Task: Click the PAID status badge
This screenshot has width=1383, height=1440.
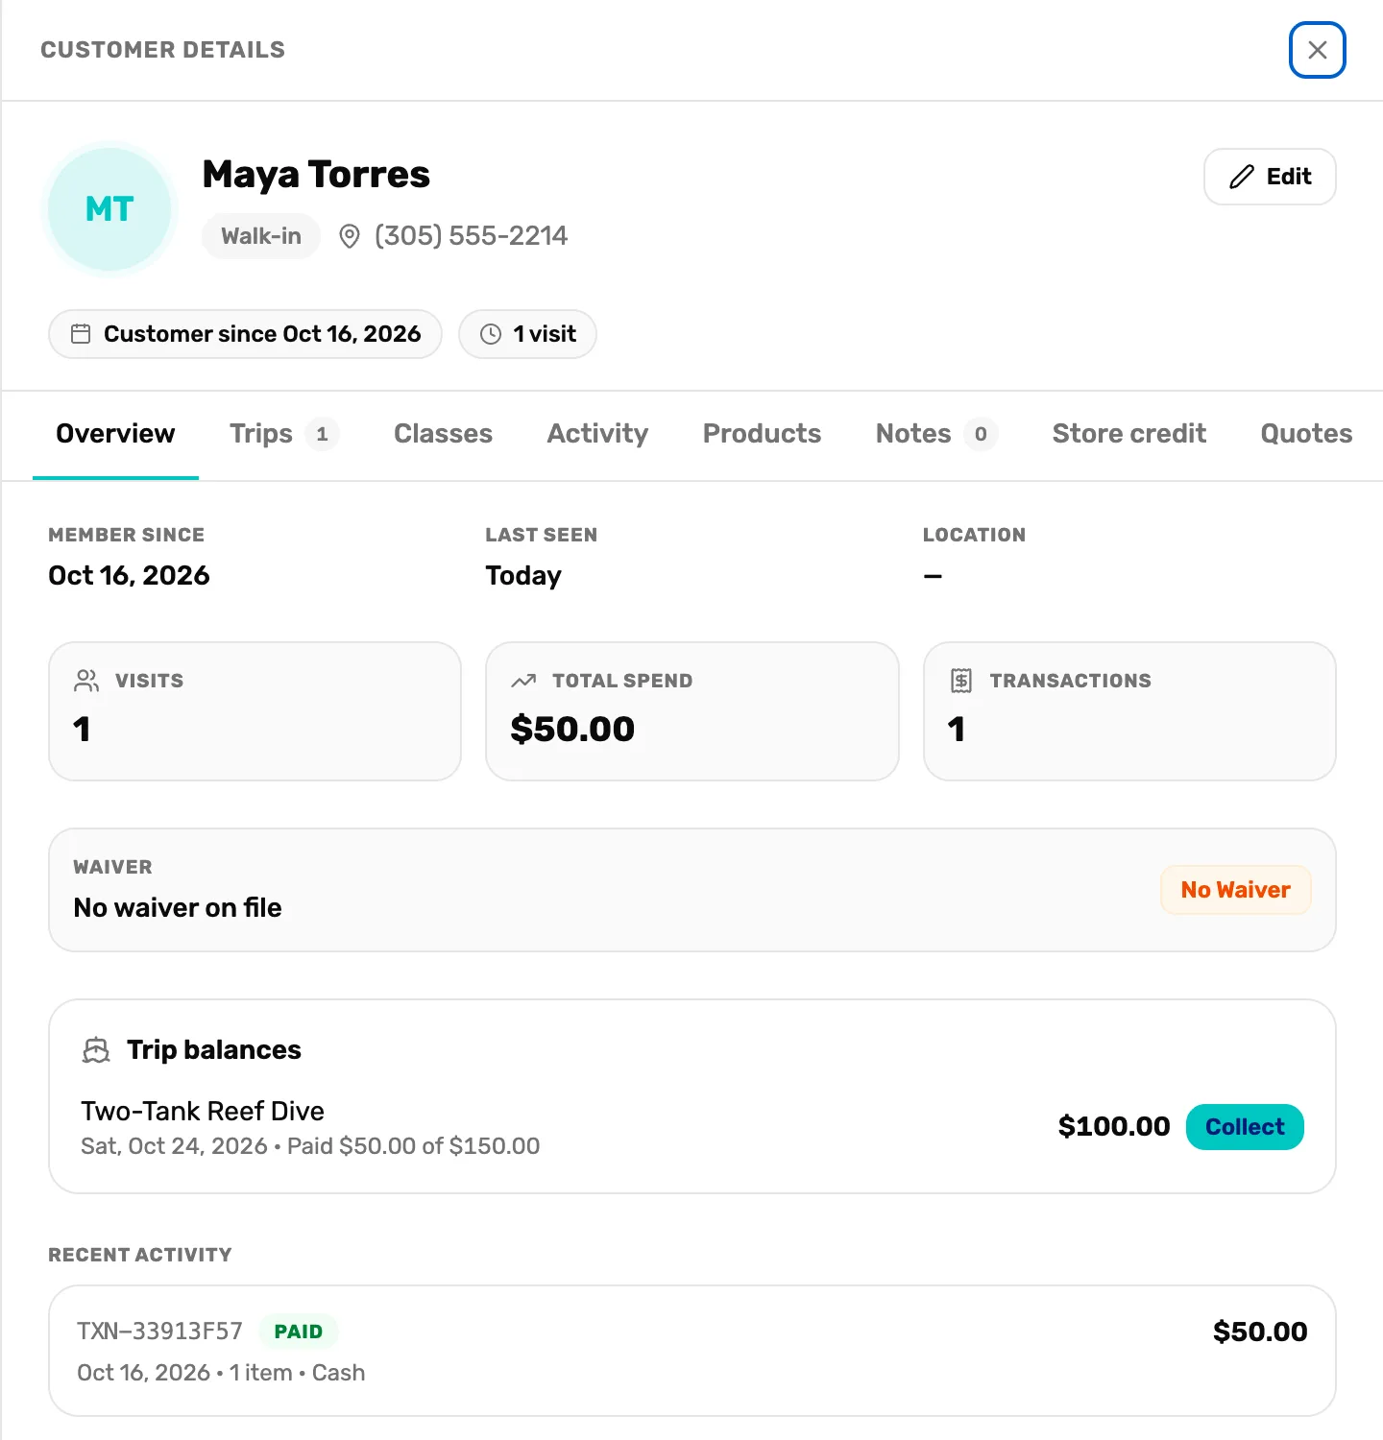Action: (x=299, y=1332)
